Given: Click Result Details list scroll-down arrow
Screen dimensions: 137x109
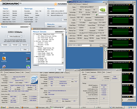Looking at the screenshot, I should pos(62,62).
